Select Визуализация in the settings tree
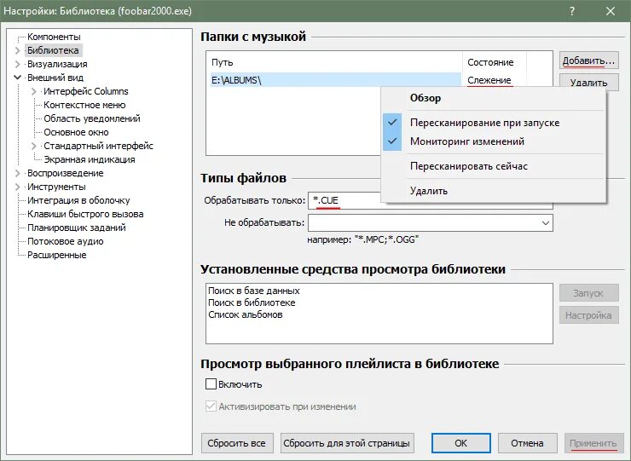631x461 pixels. [x=57, y=65]
